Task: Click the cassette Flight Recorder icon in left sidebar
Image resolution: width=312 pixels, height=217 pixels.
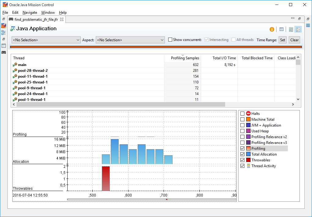Action: tap(4, 52)
